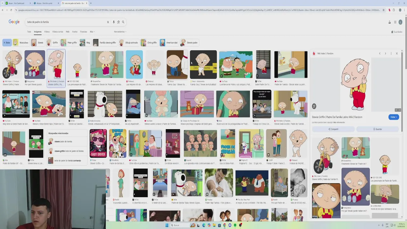Select related search bebe de padre de familia comiendo
407x229 pixels.
click(67, 161)
